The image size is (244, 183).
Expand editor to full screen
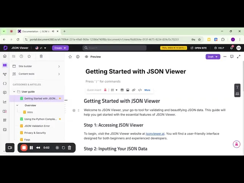click(x=239, y=57)
